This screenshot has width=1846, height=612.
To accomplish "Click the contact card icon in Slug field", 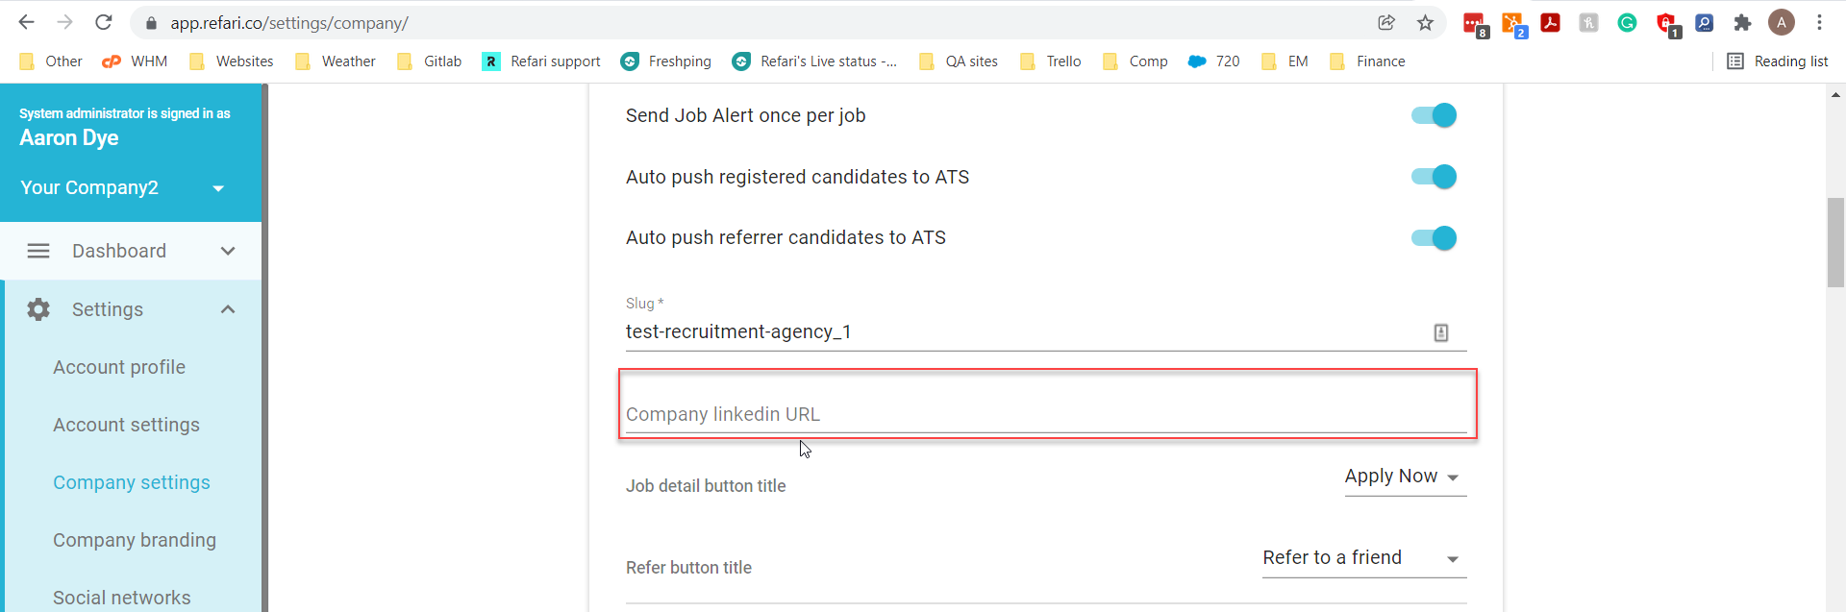I will pos(1441,332).
